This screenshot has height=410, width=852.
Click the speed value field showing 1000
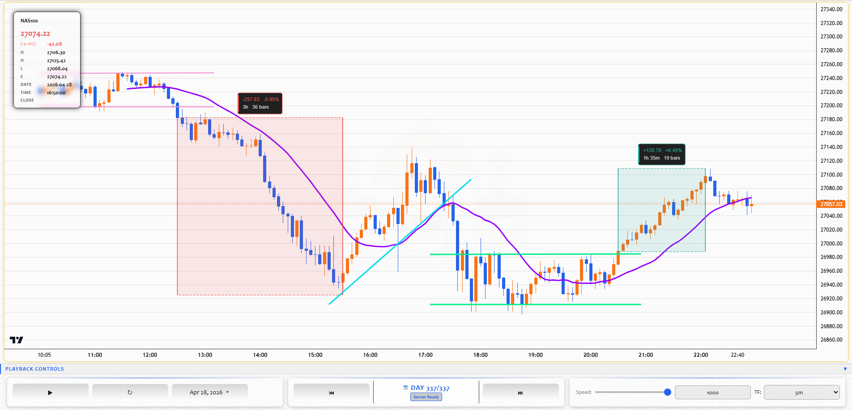click(x=712, y=393)
